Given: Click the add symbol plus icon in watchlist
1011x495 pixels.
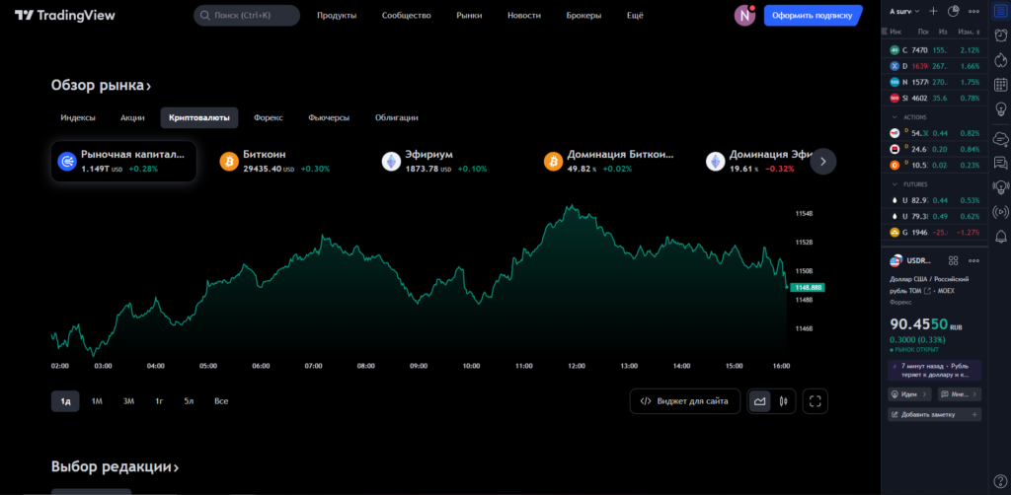Looking at the screenshot, I should coord(933,12).
